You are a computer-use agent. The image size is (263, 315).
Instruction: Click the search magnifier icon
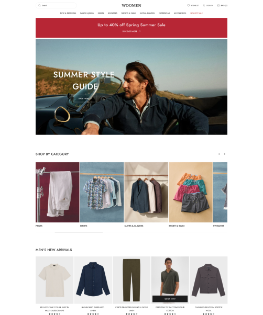(39, 5)
